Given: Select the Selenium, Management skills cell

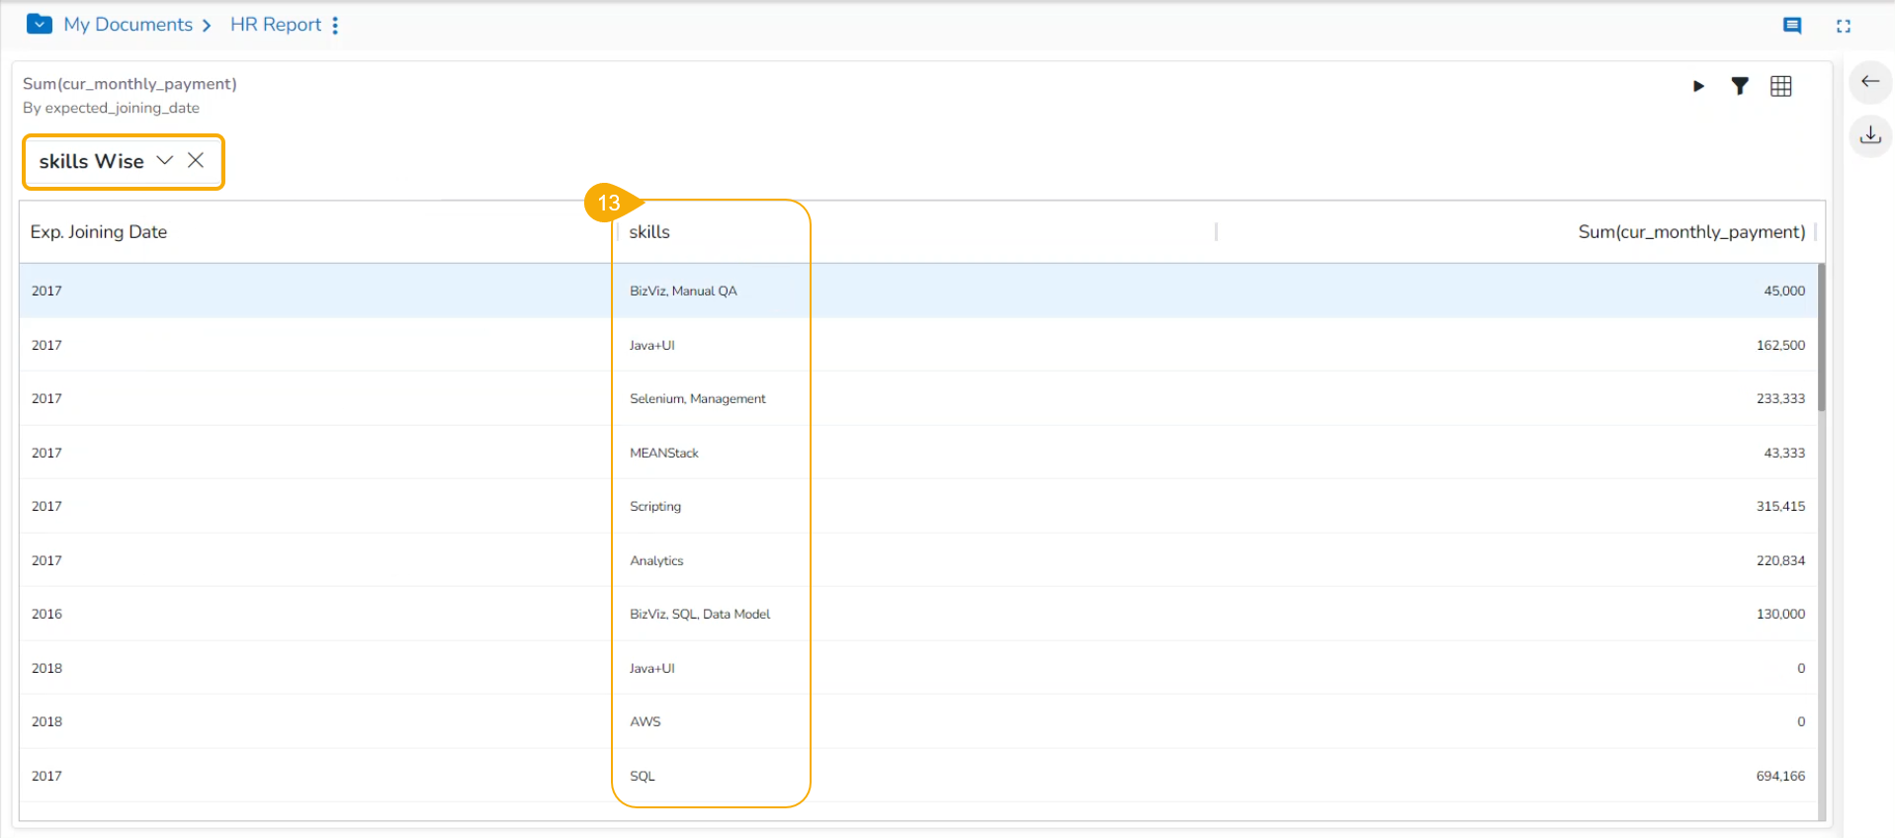Looking at the screenshot, I should click(697, 398).
